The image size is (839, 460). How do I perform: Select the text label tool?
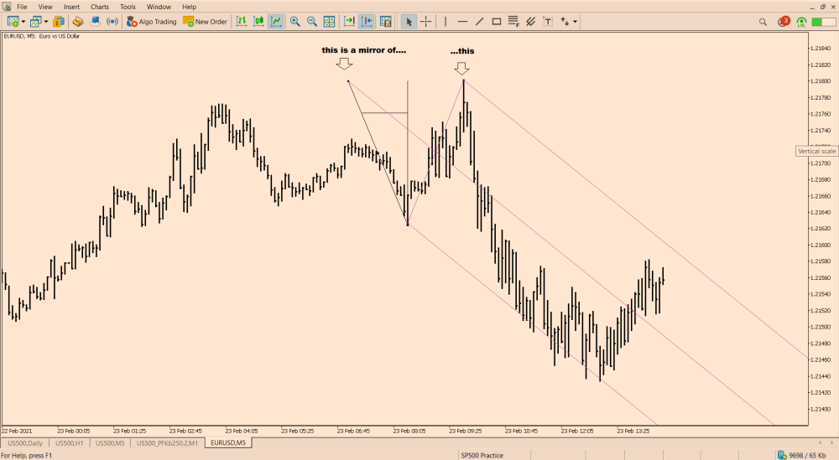[x=548, y=22]
